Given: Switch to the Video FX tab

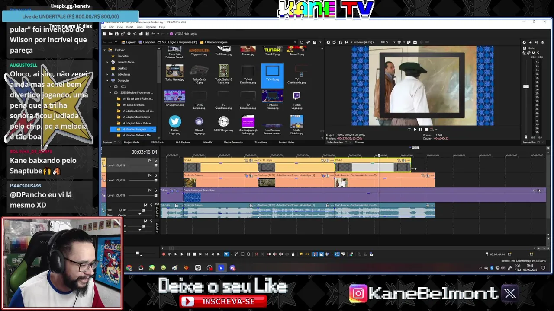Looking at the screenshot, I should (207, 142).
